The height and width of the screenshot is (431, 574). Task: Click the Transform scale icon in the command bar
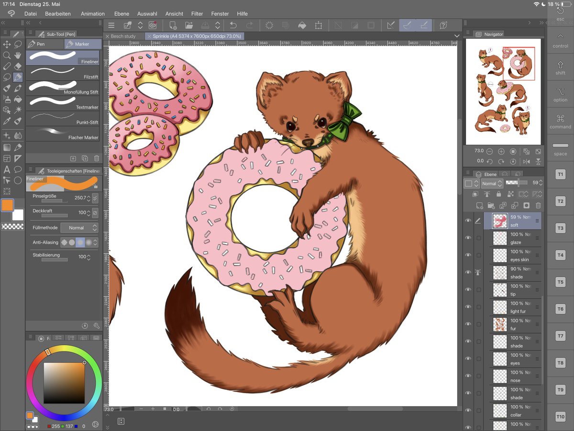tap(319, 25)
